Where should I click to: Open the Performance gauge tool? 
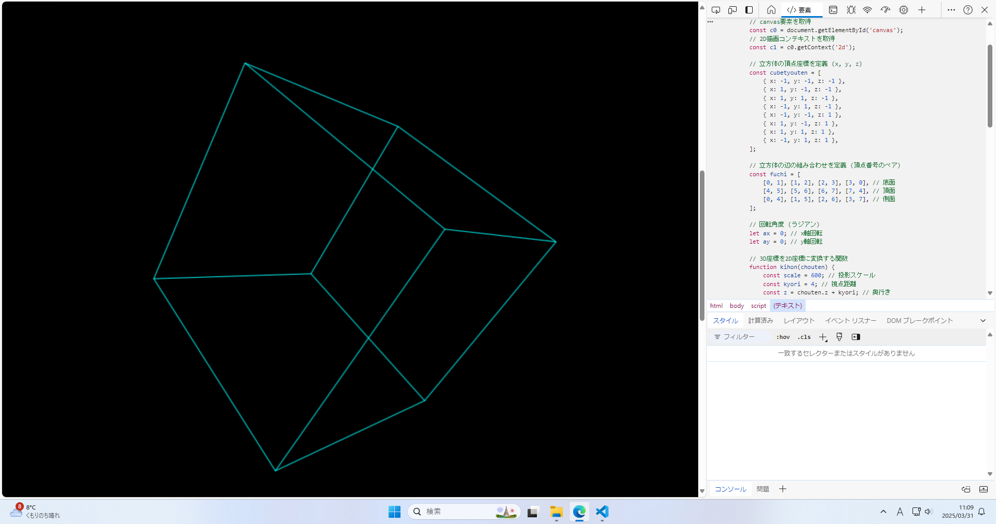coord(886,10)
